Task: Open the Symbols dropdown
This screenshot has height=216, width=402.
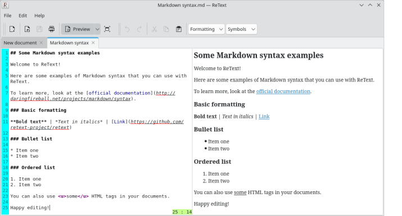Action: click(x=241, y=29)
